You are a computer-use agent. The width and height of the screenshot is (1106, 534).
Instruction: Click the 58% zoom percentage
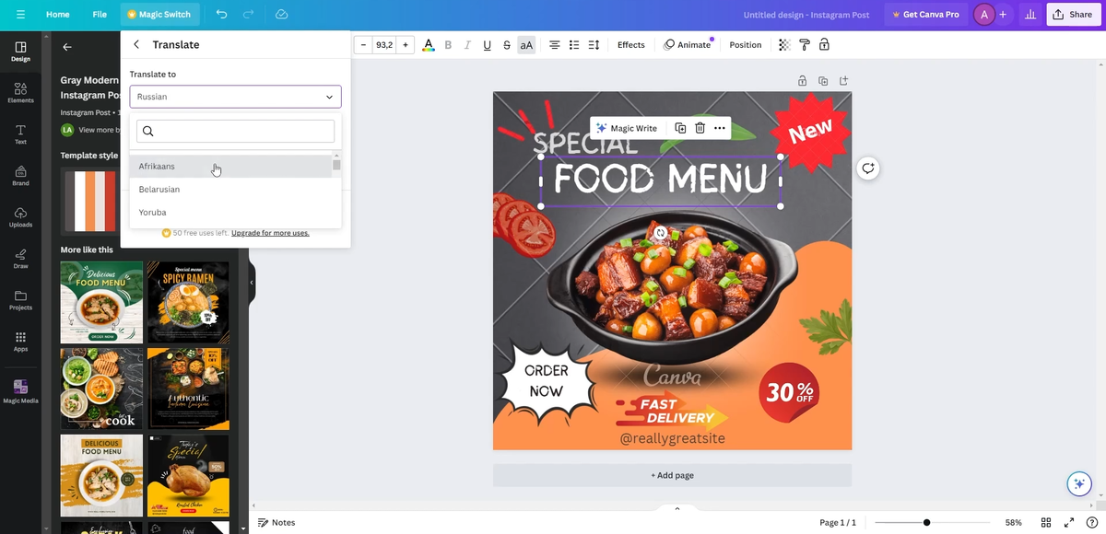point(1013,522)
